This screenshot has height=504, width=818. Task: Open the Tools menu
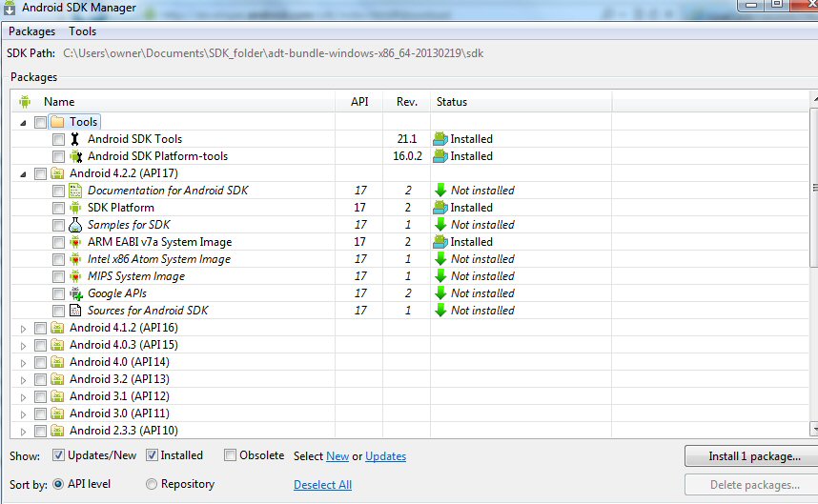82,31
